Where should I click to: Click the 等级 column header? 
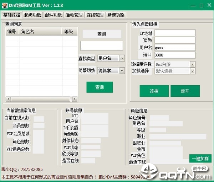click(x=70, y=32)
